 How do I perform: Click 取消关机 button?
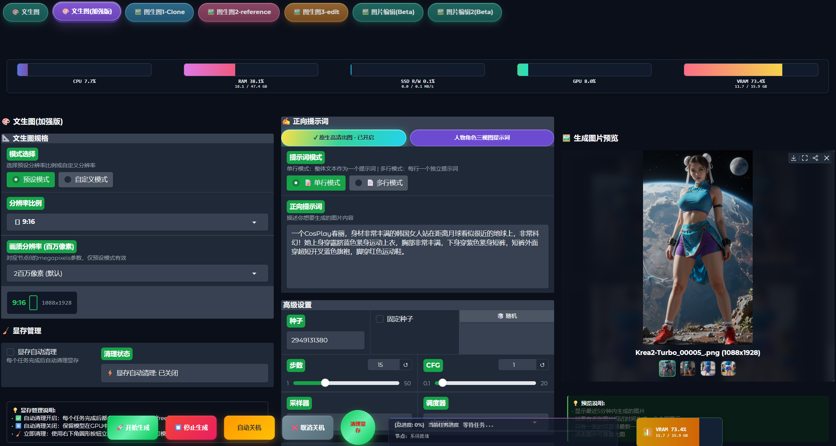[308, 427]
